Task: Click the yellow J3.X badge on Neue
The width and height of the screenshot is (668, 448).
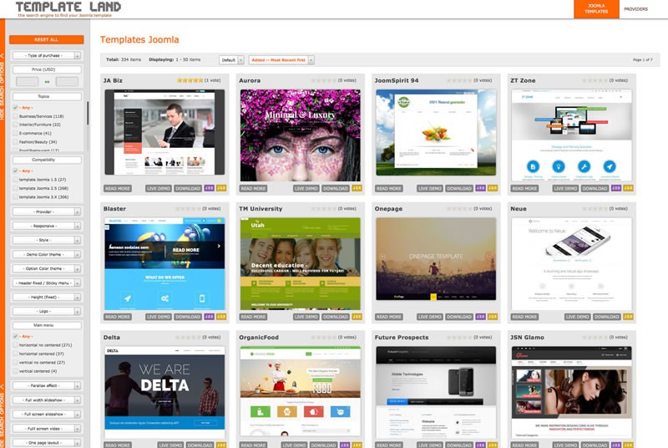Action: click(x=629, y=317)
